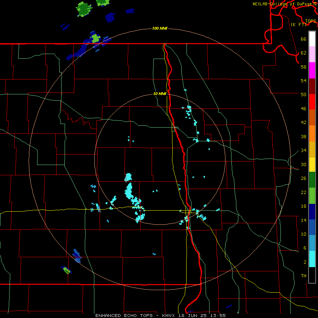Screen dimensions: 318x318
Task: Click the 34 value on the legend
Action: 304,150
